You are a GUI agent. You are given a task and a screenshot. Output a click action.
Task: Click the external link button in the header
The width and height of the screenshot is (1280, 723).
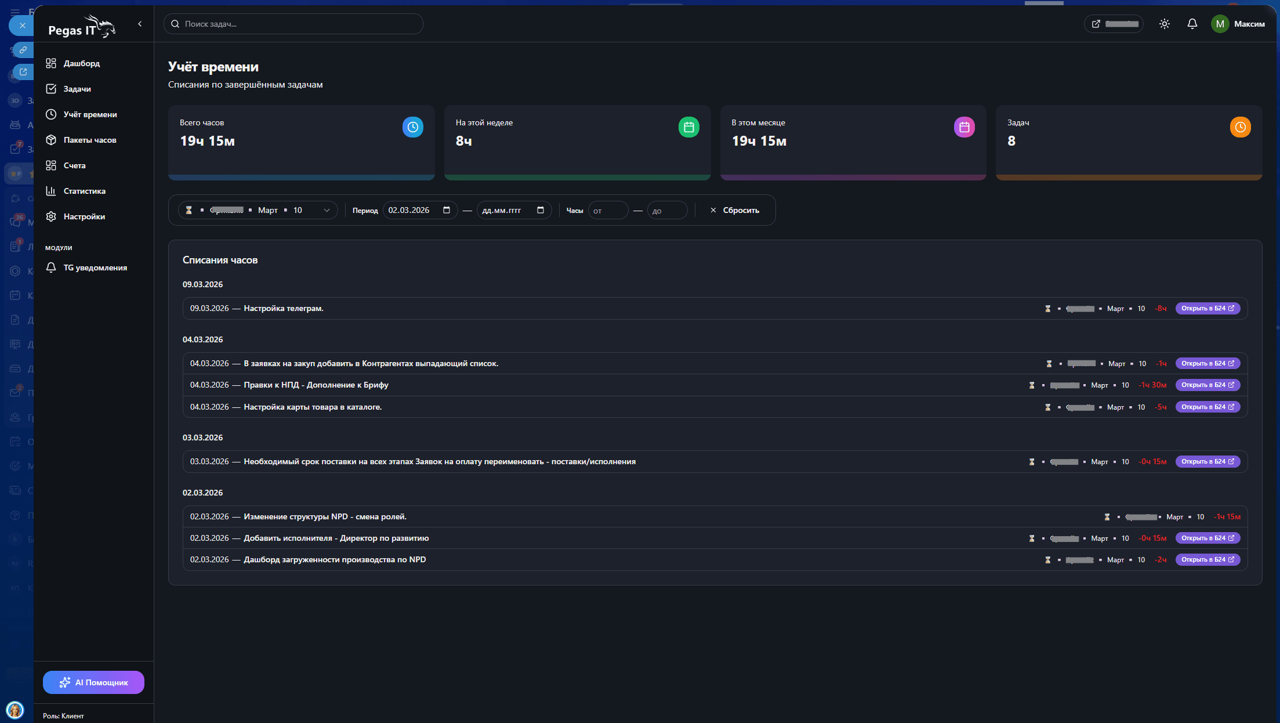coord(1114,24)
